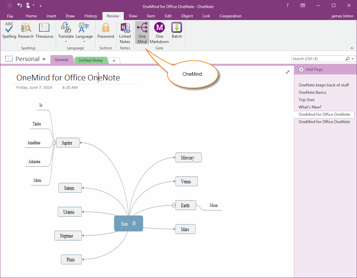Open the Language tool
The height and width of the screenshot is (278, 357).
(x=84, y=32)
